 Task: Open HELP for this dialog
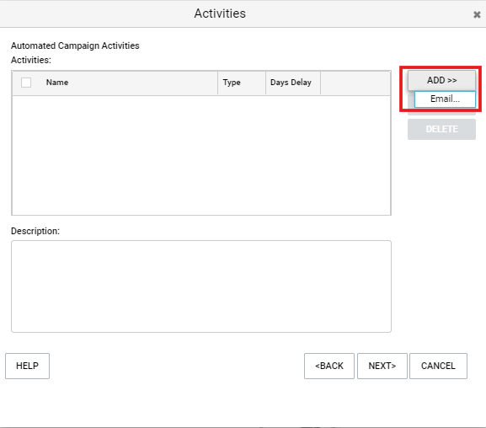27,366
